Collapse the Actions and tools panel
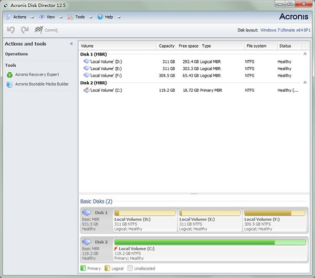Image resolution: width=315 pixels, height=278 pixels. [x=71, y=44]
